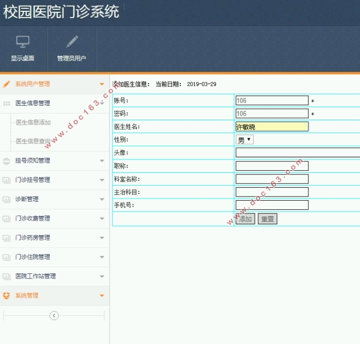This screenshot has height=344, width=360.
Task: Click the icon beside 门诊收费管理
Action: coord(6,219)
